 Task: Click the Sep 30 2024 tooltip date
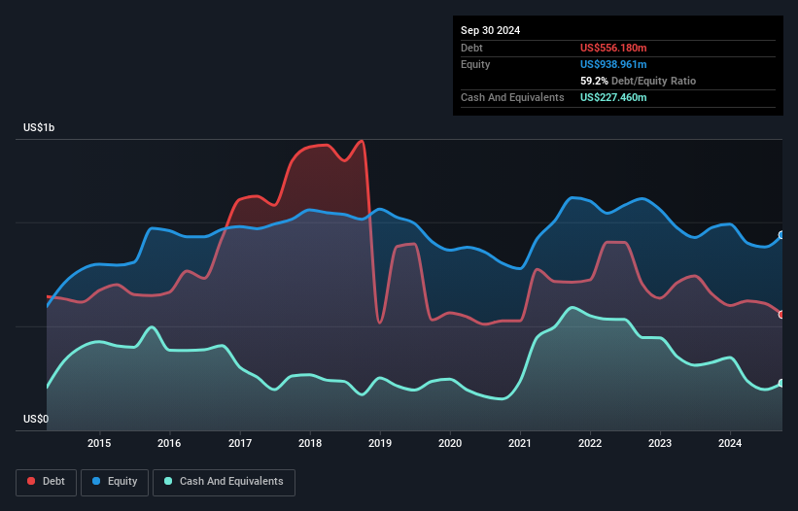[490, 30]
